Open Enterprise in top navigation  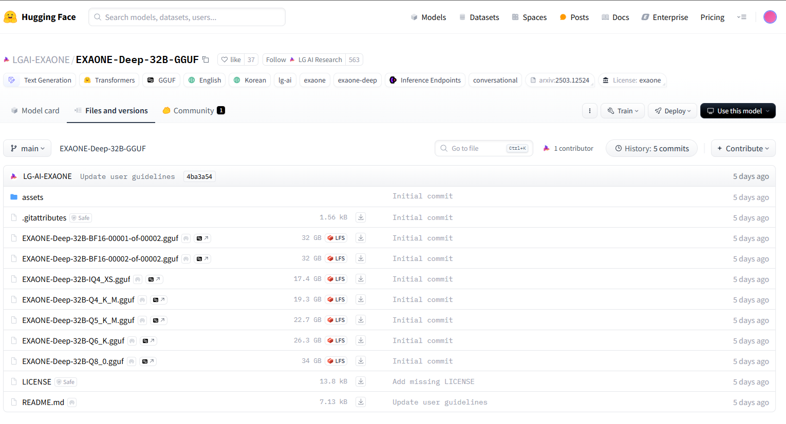[x=665, y=17]
